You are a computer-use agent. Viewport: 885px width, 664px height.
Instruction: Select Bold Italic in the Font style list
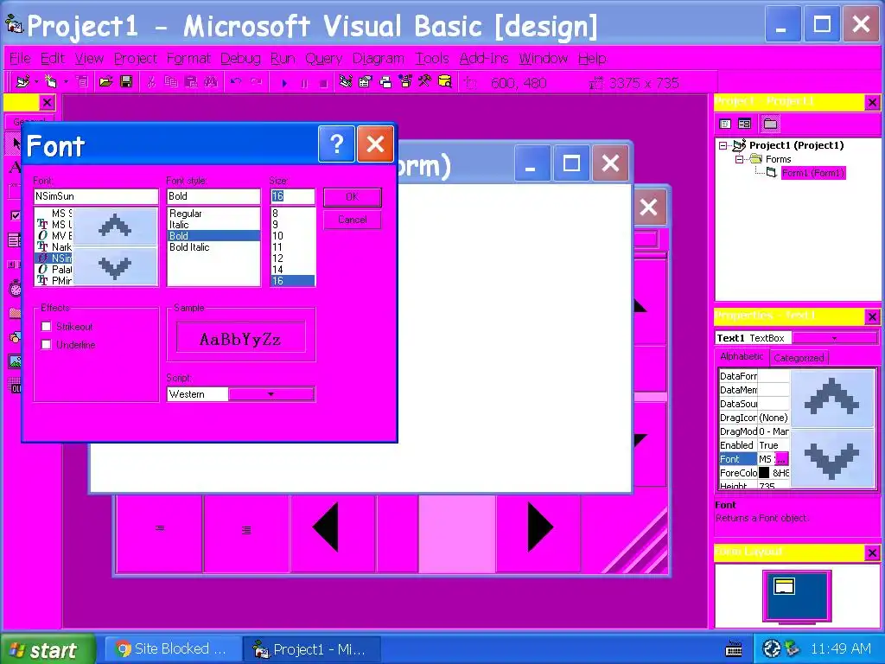(x=213, y=247)
